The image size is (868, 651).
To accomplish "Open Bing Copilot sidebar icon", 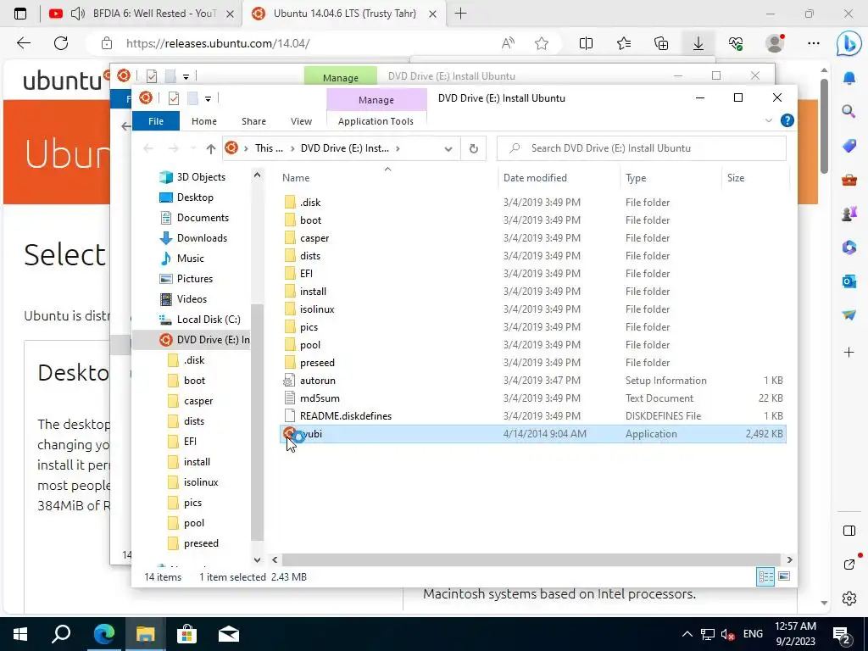I will (849, 44).
